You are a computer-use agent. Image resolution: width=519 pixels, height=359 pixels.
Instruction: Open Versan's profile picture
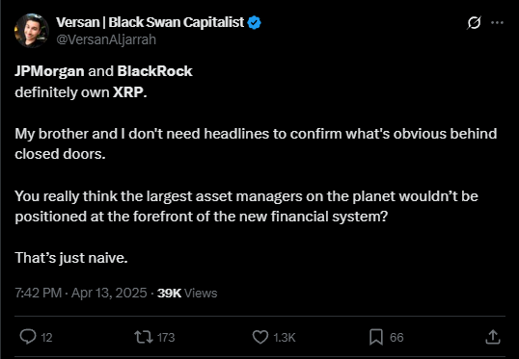click(x=32, y=31)
